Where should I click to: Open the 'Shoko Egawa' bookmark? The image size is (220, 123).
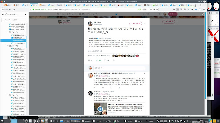click(x=18, y=59)
